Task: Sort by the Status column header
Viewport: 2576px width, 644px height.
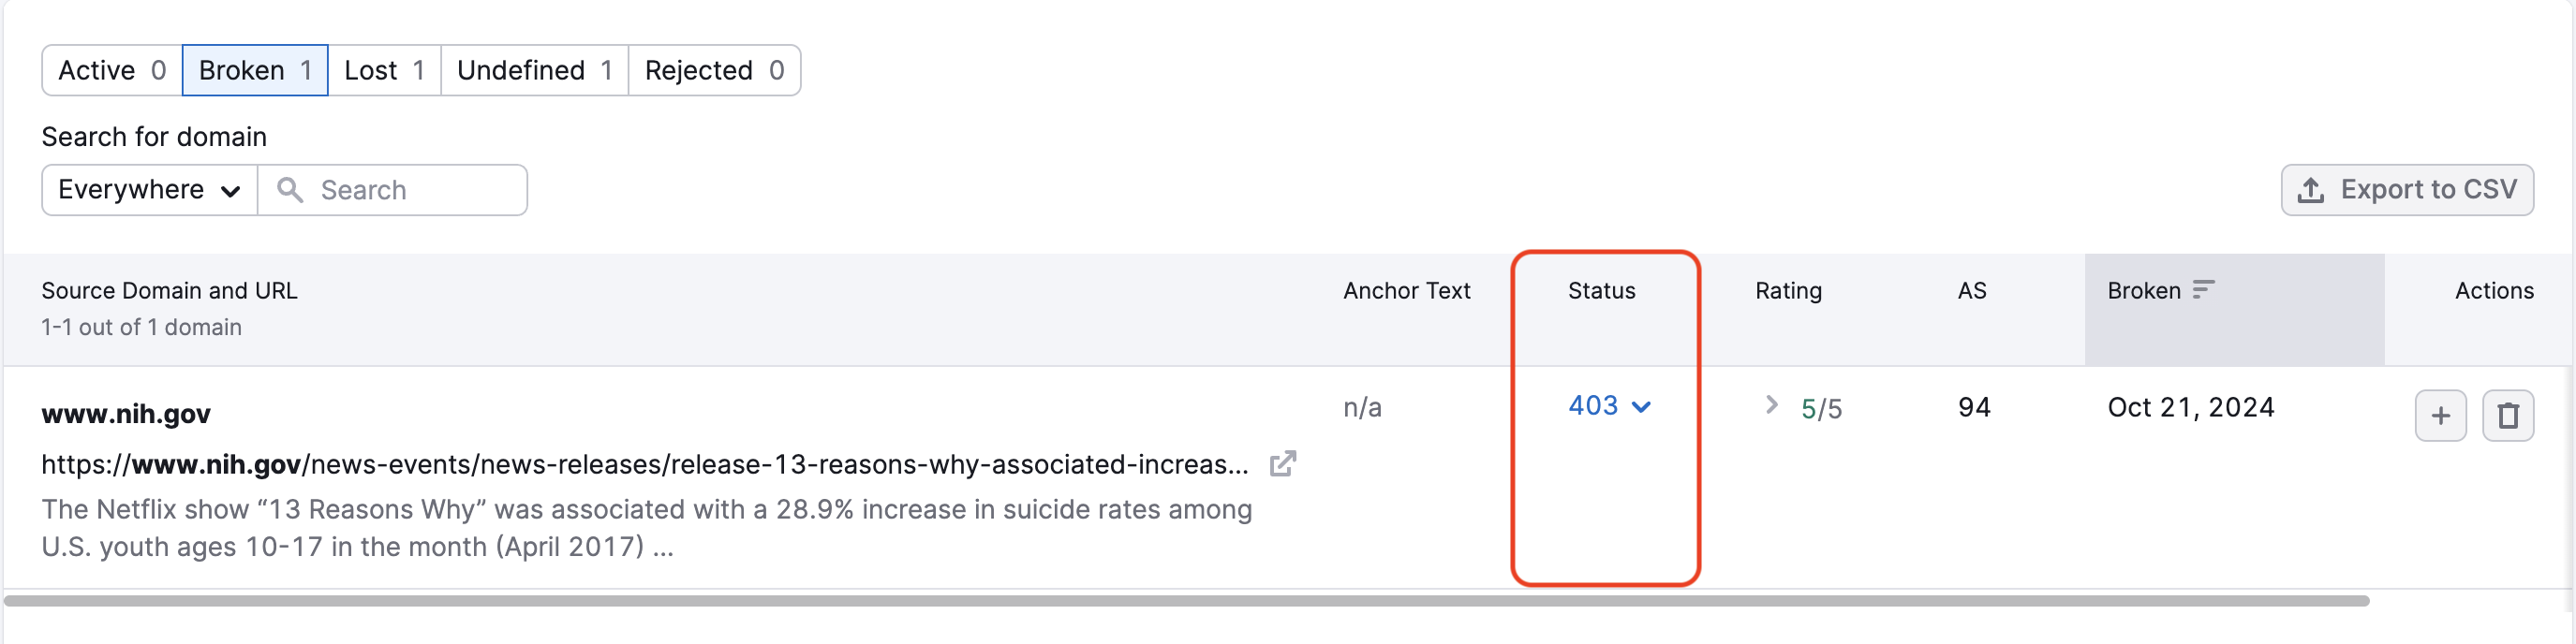Action: (x=1601, y=291)
